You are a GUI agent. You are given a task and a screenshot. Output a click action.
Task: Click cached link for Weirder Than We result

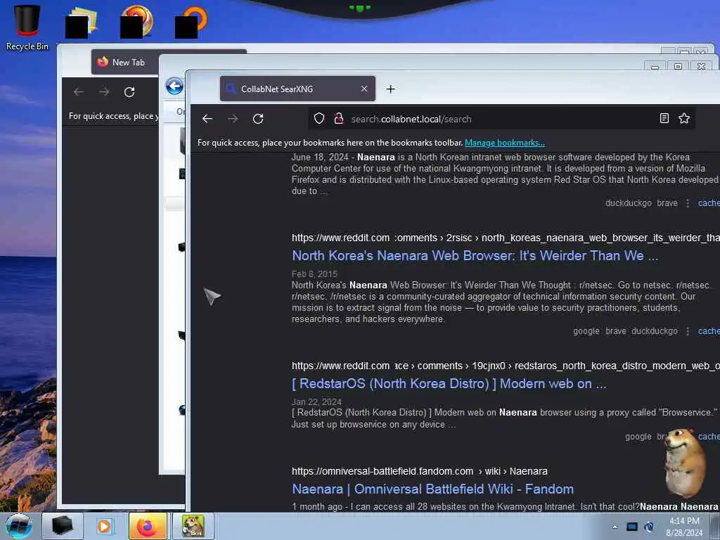pos(709,331)
